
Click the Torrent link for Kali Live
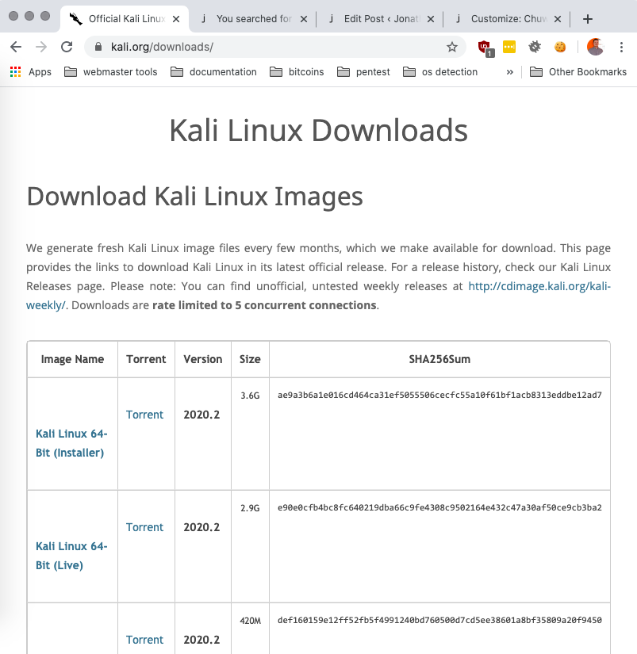click(145, 527)
